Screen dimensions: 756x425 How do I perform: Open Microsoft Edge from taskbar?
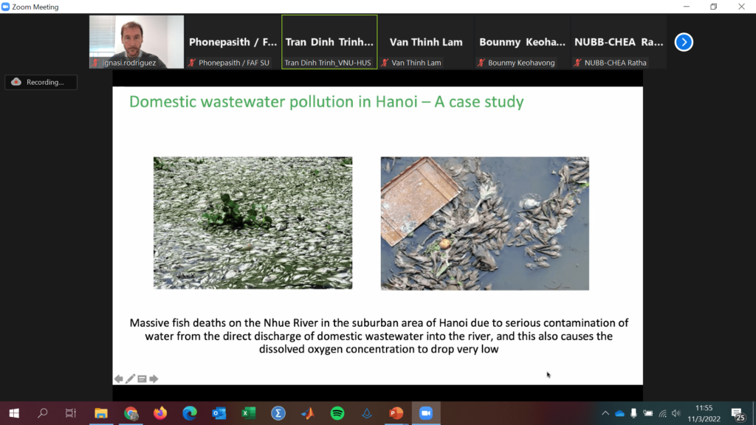pyautogui.click(x=190, y=413)
